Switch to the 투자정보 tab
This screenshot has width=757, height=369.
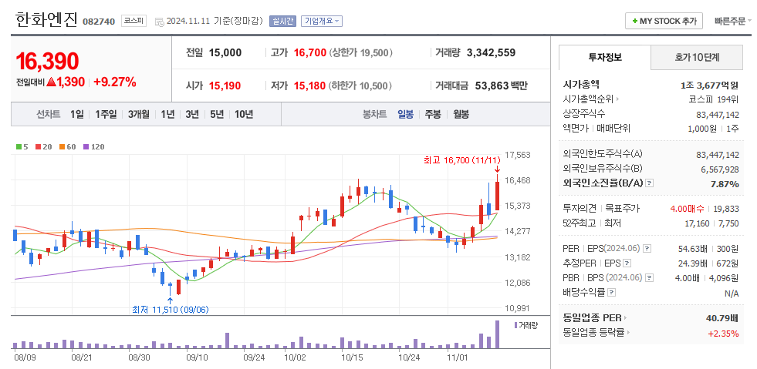(605, 57)
